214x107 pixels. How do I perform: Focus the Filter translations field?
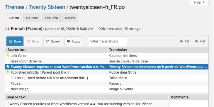[107, 41]
